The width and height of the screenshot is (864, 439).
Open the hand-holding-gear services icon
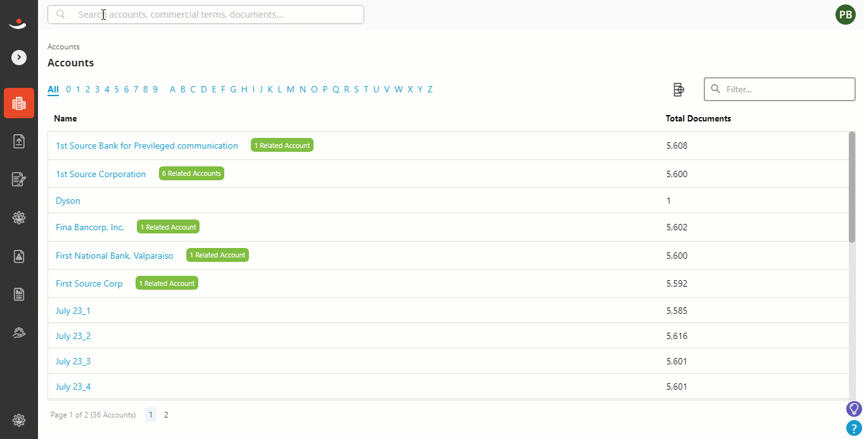tap(19, 332)
